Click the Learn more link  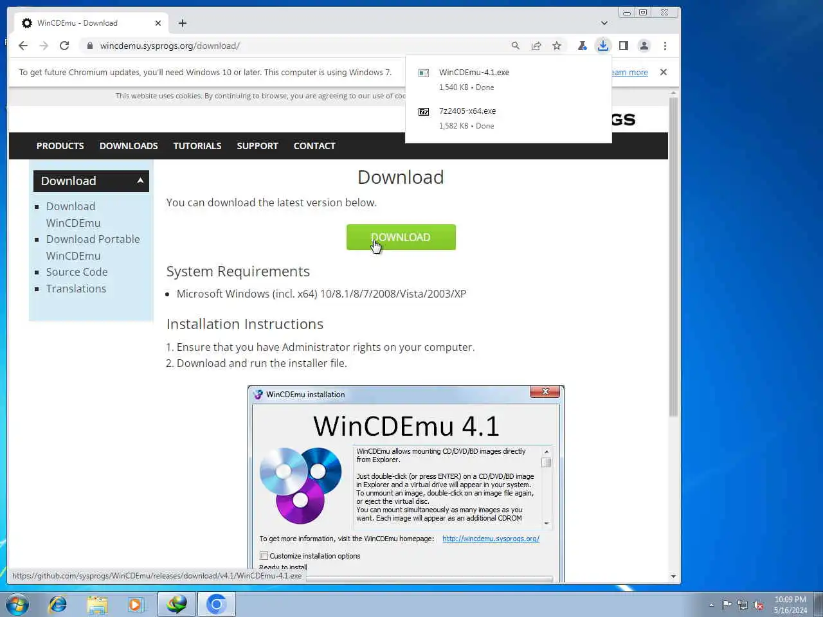pyautogui.click(x=629, y=72)
